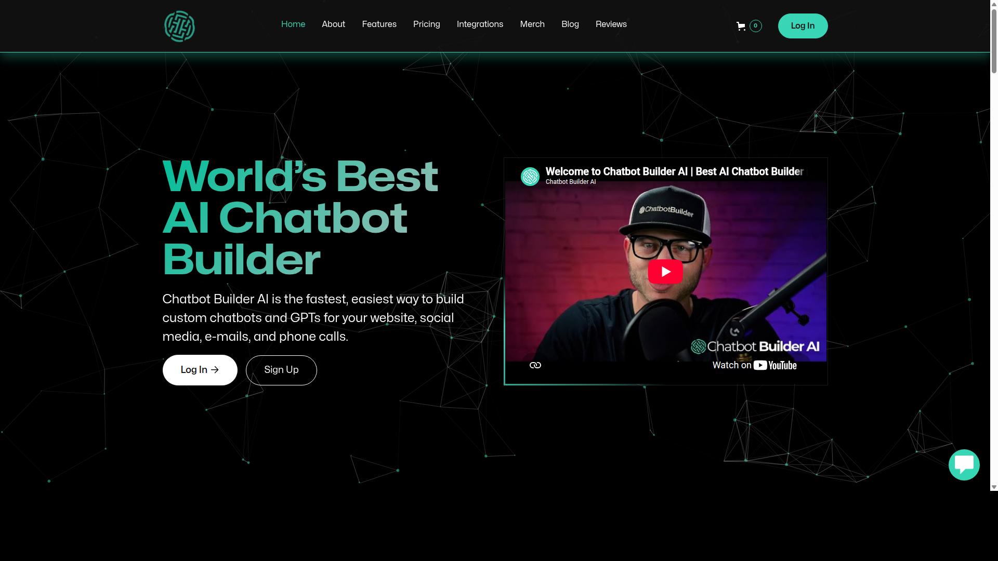Copy video link via chain icon
The height and width of the screenshot is (561, 998).
[535, 365]
